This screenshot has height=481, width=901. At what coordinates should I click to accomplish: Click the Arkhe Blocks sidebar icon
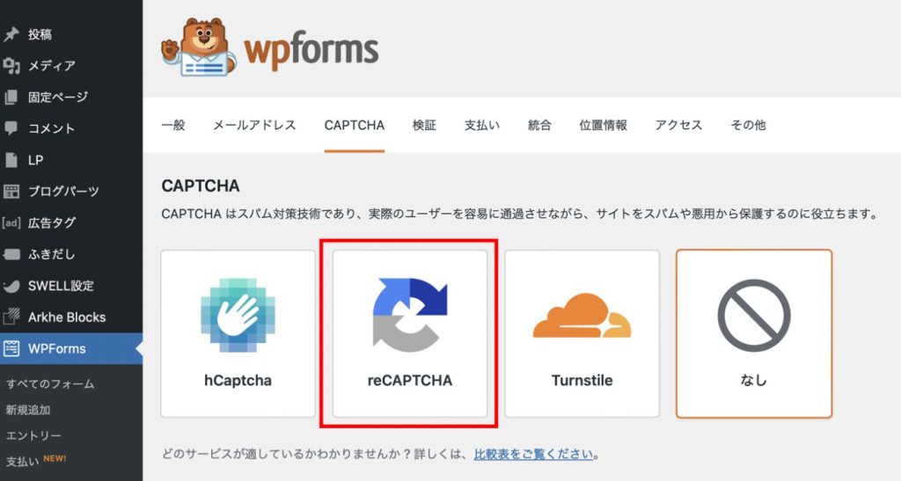(11, 317)
